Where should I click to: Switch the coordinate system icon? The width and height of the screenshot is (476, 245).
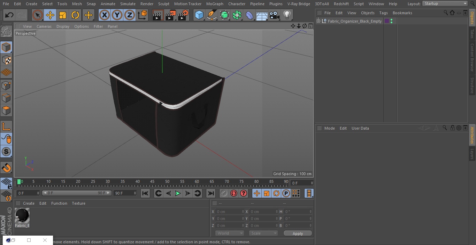[x=143, y=15]
